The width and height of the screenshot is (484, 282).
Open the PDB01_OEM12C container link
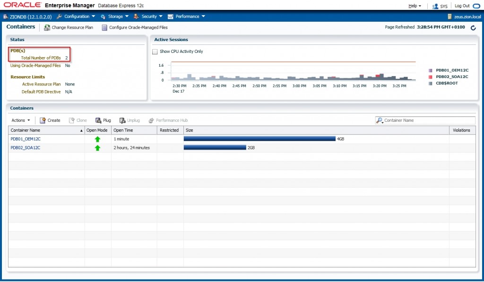pyautogui.click(x=26, y=138)
